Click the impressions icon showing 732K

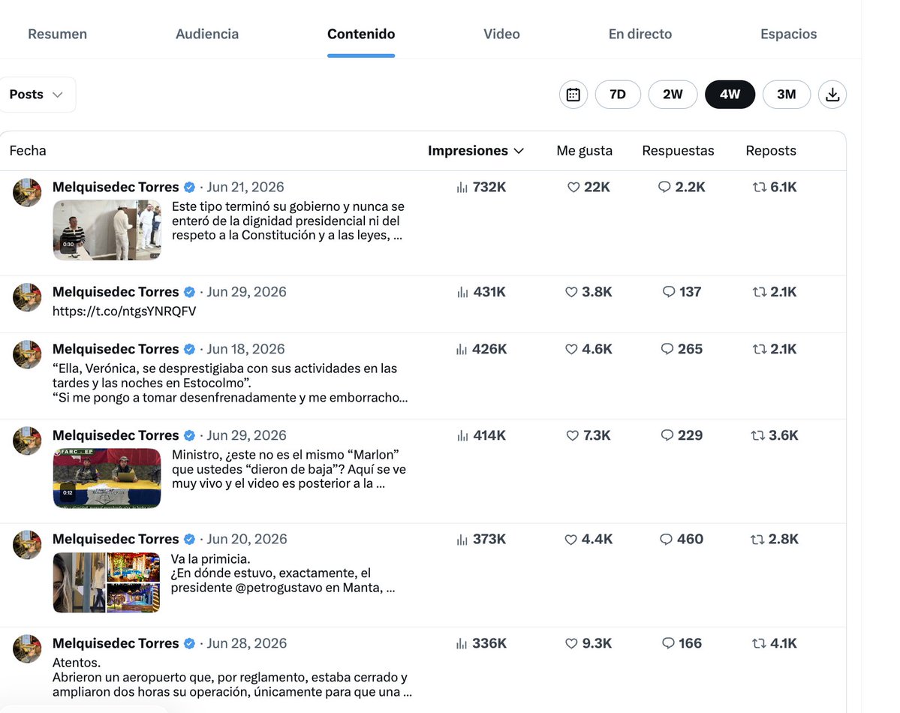tap(462, 187)
